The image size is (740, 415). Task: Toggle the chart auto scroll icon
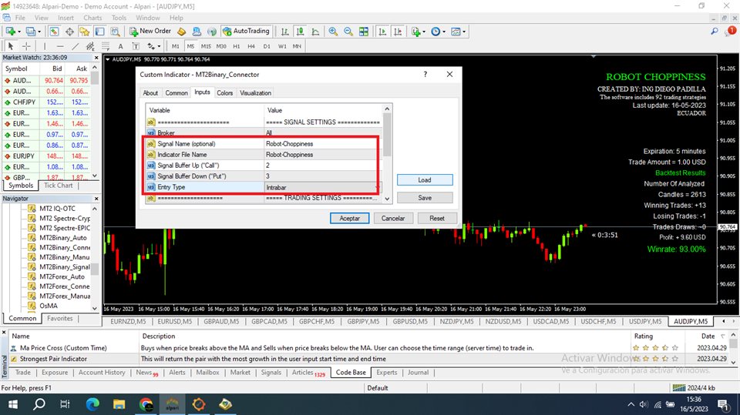click(x=382, y=31)
